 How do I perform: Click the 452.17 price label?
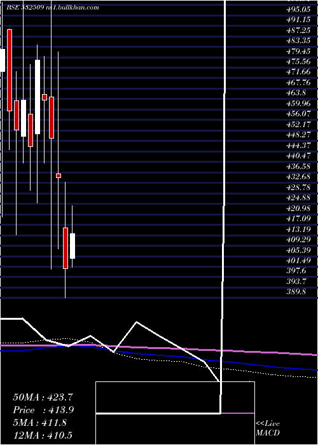298,125
